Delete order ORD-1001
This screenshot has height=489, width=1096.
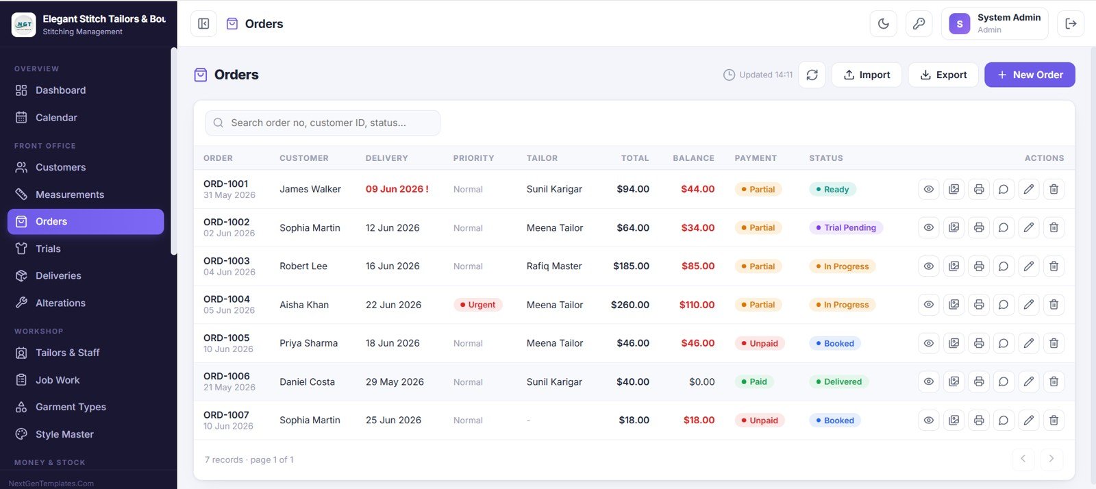pos(1054,189)
